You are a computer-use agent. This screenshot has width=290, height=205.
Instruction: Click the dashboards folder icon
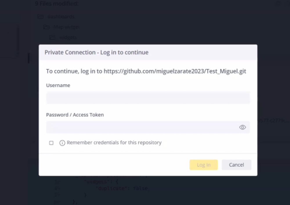(41, 17)
